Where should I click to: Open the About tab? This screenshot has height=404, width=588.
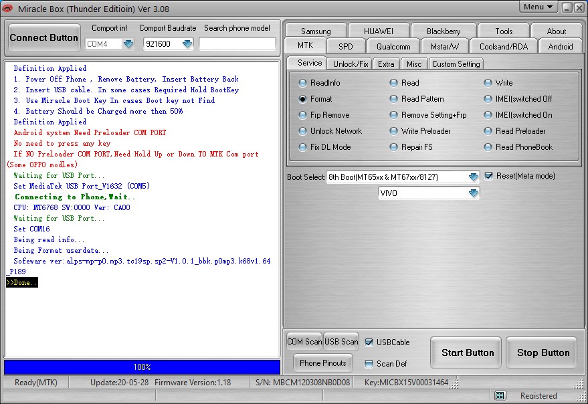[x=557, y=31]
